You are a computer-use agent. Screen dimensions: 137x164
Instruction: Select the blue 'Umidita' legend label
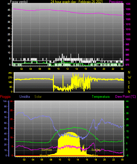coord(25,97)
